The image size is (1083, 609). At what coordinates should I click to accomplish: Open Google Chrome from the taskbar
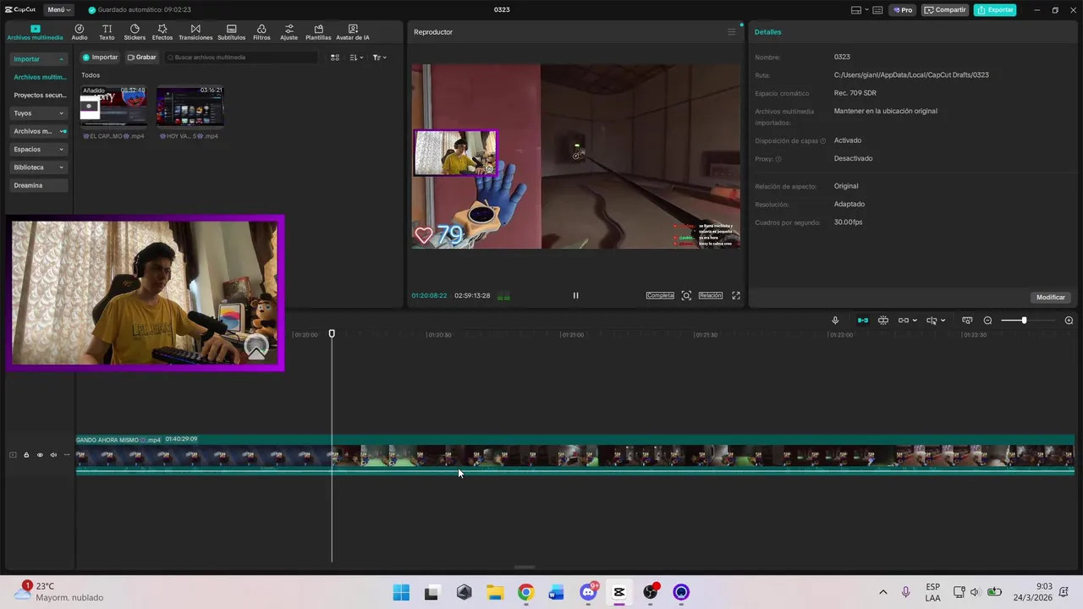(x=525, y=592)
